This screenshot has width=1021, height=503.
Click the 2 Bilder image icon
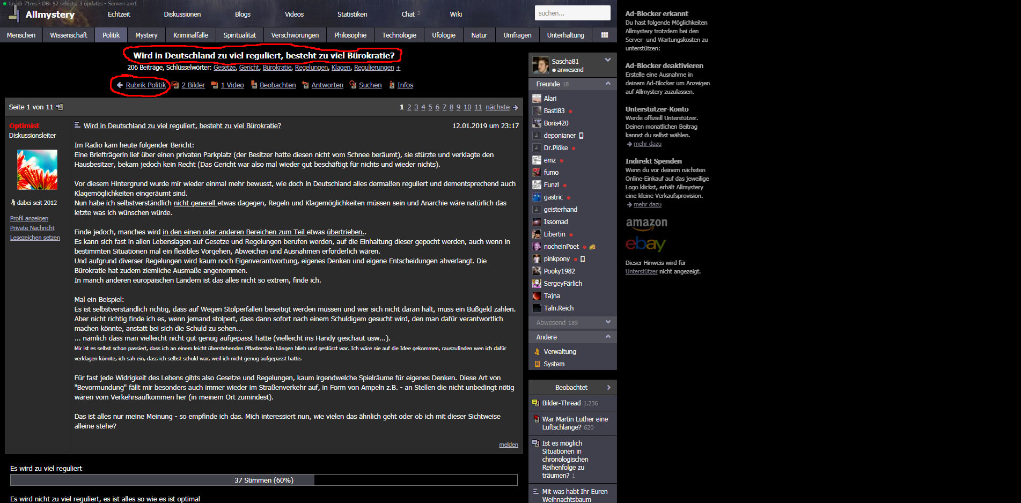click(x=175, y=85)
